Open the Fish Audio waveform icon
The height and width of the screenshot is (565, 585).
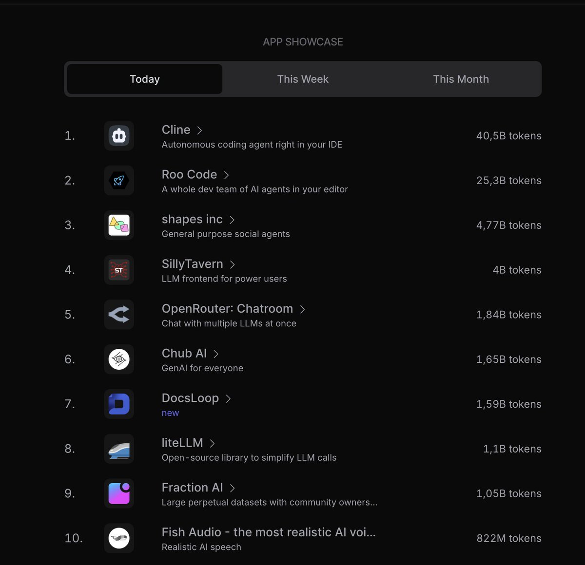point(119,538)
